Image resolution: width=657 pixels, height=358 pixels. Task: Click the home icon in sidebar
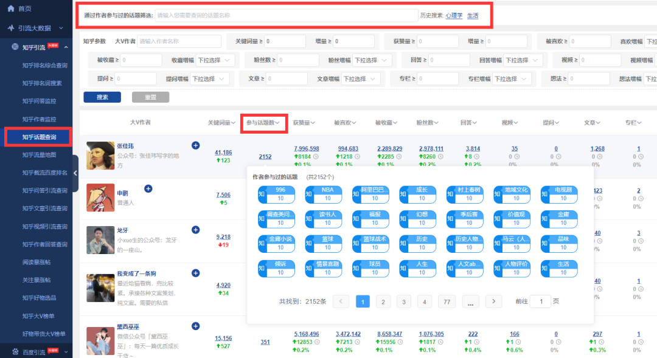pyautogui.click(x=11, y=9)
